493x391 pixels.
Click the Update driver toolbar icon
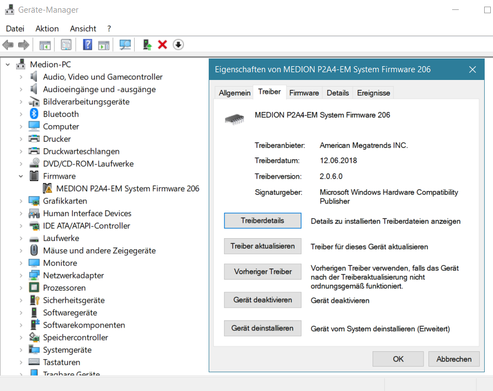point(147,45)
